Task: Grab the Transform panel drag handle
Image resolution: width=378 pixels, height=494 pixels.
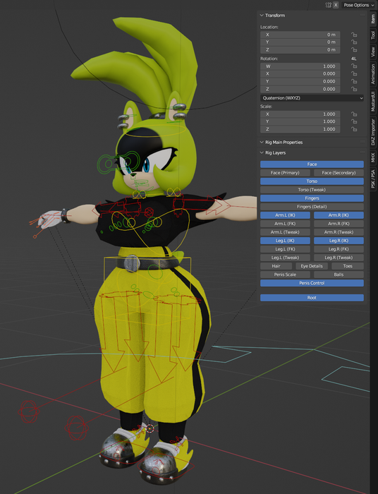Action: click(362, 15)
